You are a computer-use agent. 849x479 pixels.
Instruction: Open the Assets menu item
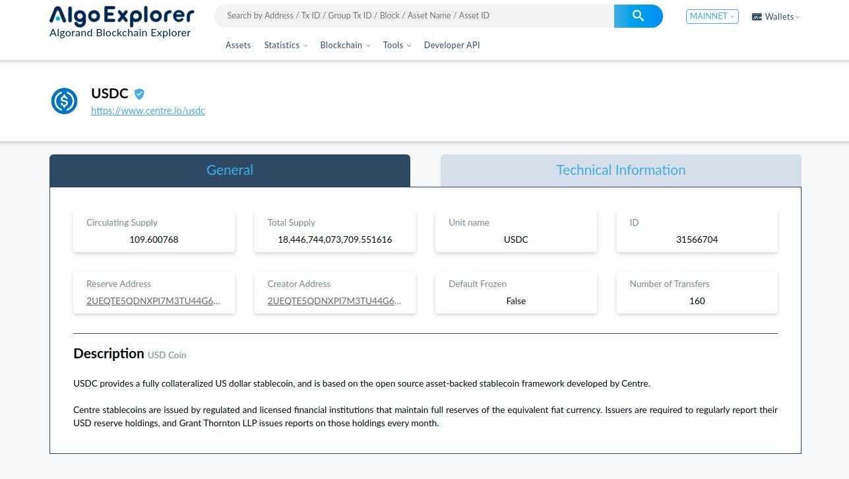(238, 45)
